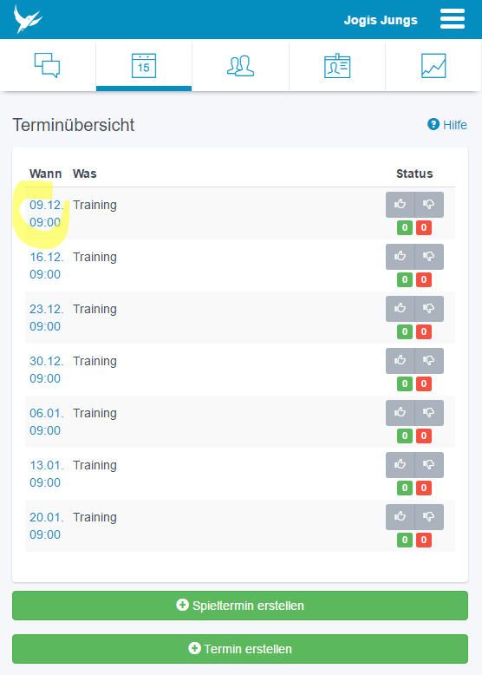Open the chat messages tab
The image size is (482, 675).
48,65
